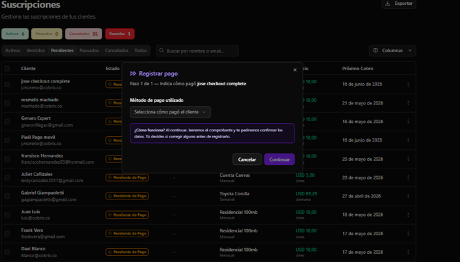Switch to the Pausados tab
The image size is (460, 262).
point(89,50)
